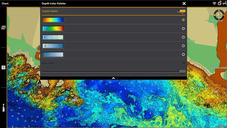
Task: Click the Chart title in top bar
Action: point(5,4)
